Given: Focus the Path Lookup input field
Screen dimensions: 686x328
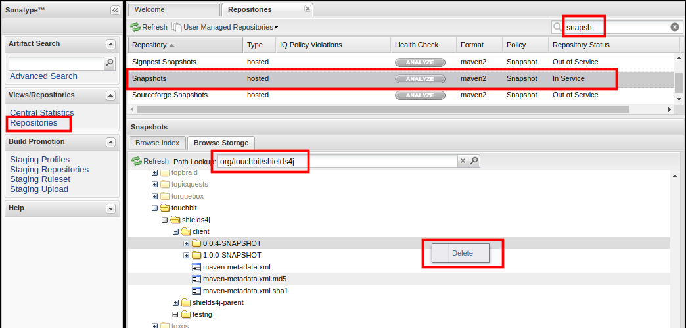Looking at the screenshot, I should pyautogui.click(x=337, y=161).
